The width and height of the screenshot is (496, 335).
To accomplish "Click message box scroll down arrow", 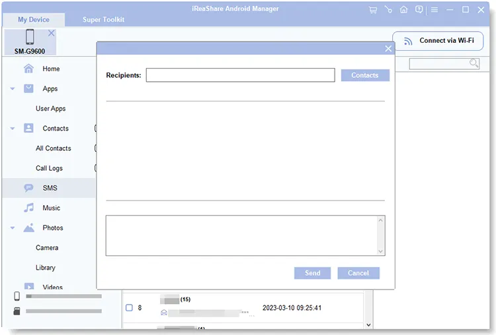I will tap(380, 251).
